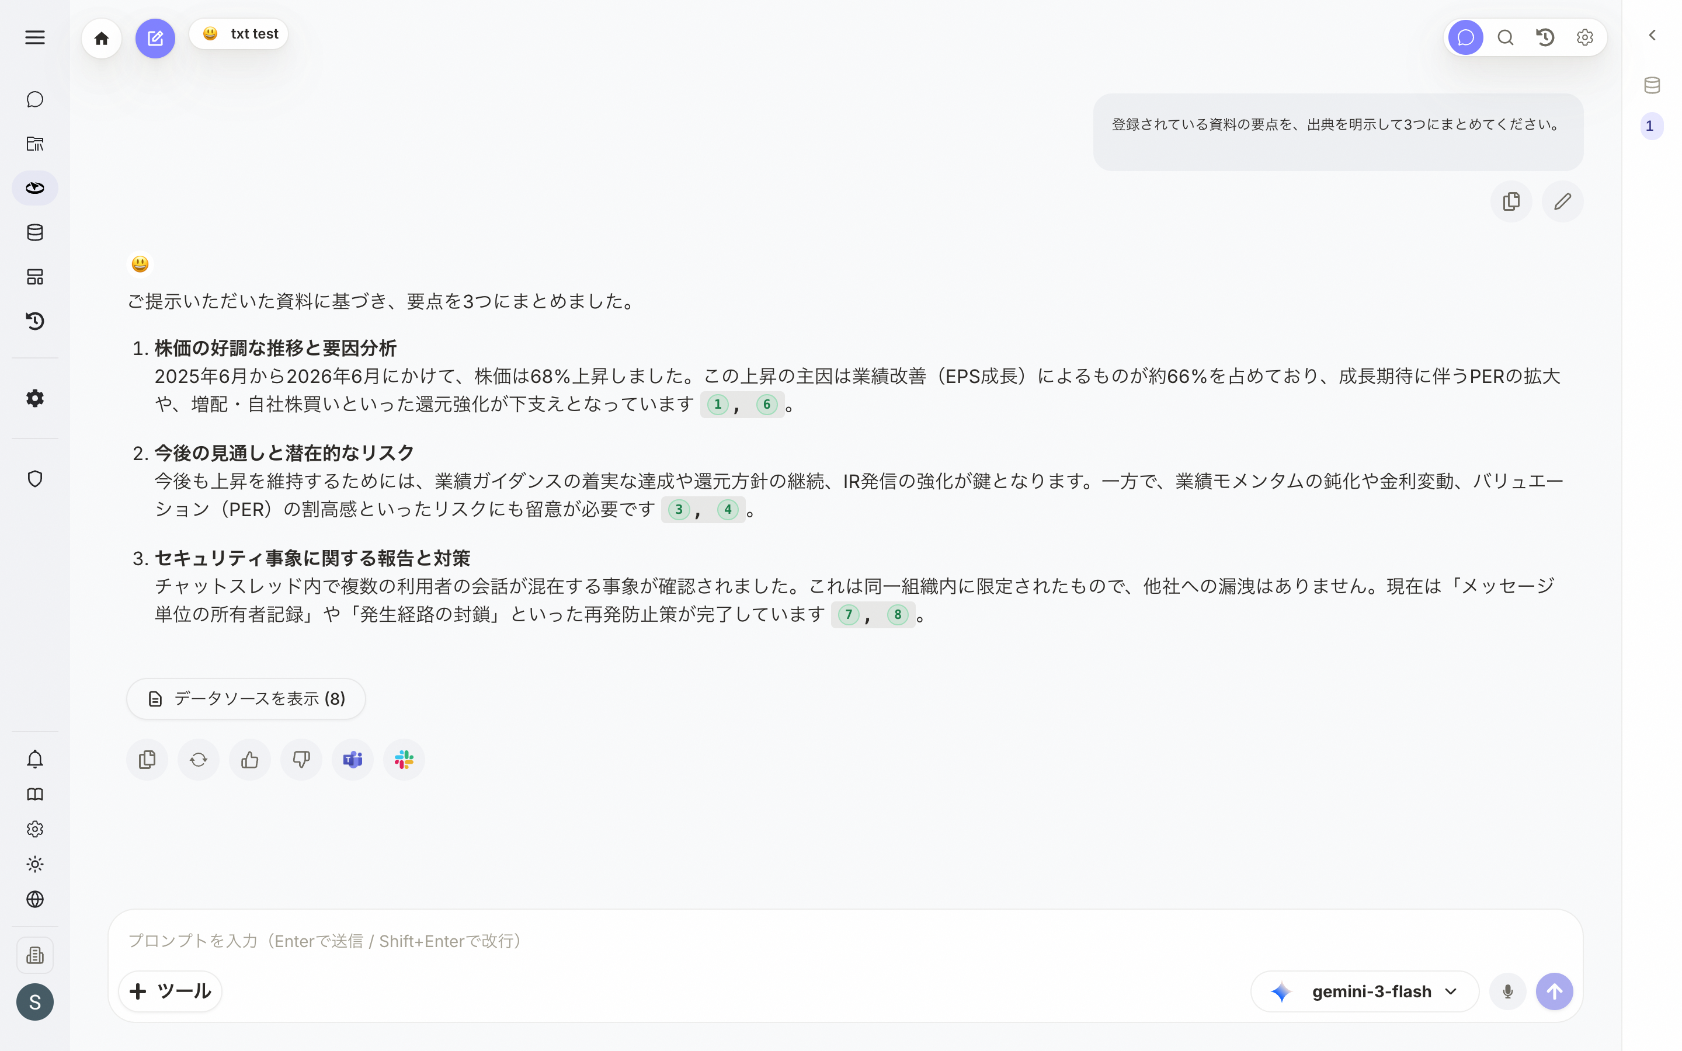This screenshot has height=1051, width=1682.
Task: Switch to chat view in top-right toolbar
Action: pos(1465,37)
